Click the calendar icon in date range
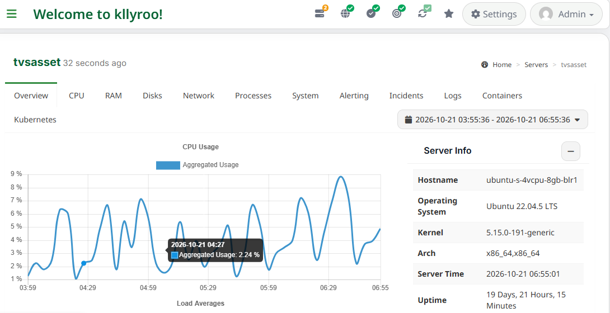This screenshot has width=610, height=313. (408, 120)
